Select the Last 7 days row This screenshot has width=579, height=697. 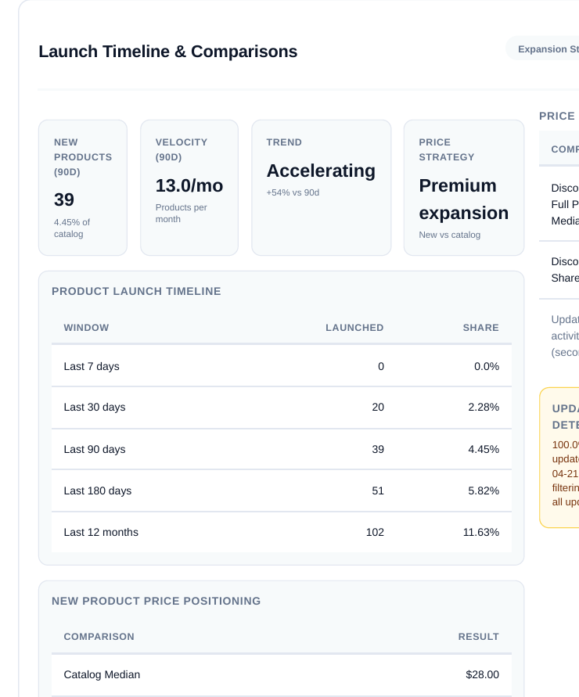point(281,366)
